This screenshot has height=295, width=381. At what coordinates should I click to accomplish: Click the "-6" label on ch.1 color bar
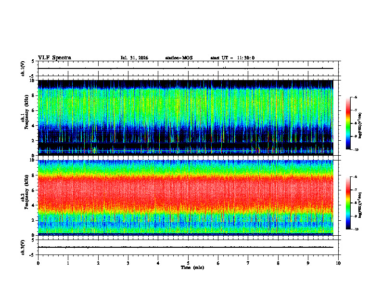[x=355, y=97]
